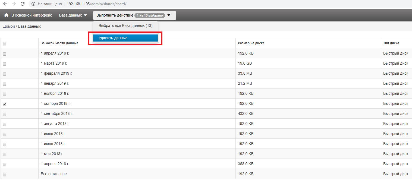This screenshot has height=180, width=412.
Task: Expand the База данных dropdown menu
Action: pos(73,15)
